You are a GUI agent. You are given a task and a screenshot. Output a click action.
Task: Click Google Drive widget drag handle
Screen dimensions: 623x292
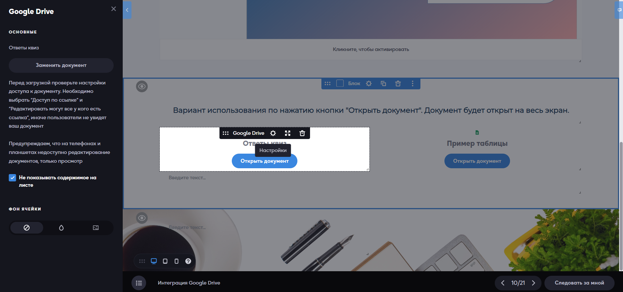pyautogui.click(x=226, y=133)
